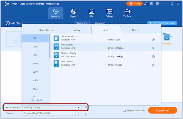The height and width of the screenshot is (119, 183).
Task: Select AIFF in the format list
Action: coord(35,80)
